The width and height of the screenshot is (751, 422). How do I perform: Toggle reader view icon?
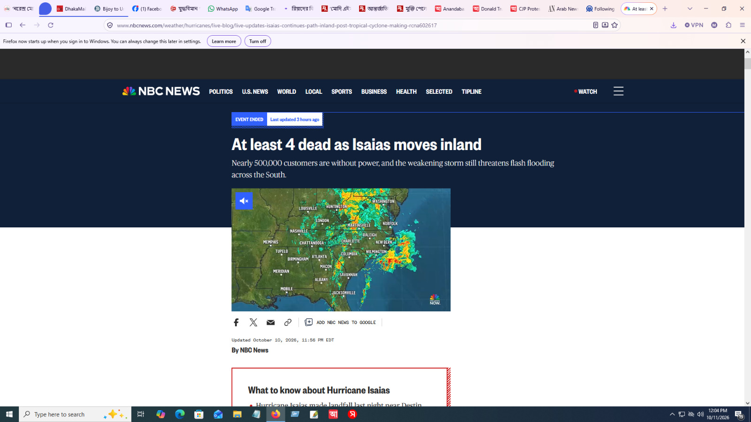pyautogui.click(x=596, y=25)
